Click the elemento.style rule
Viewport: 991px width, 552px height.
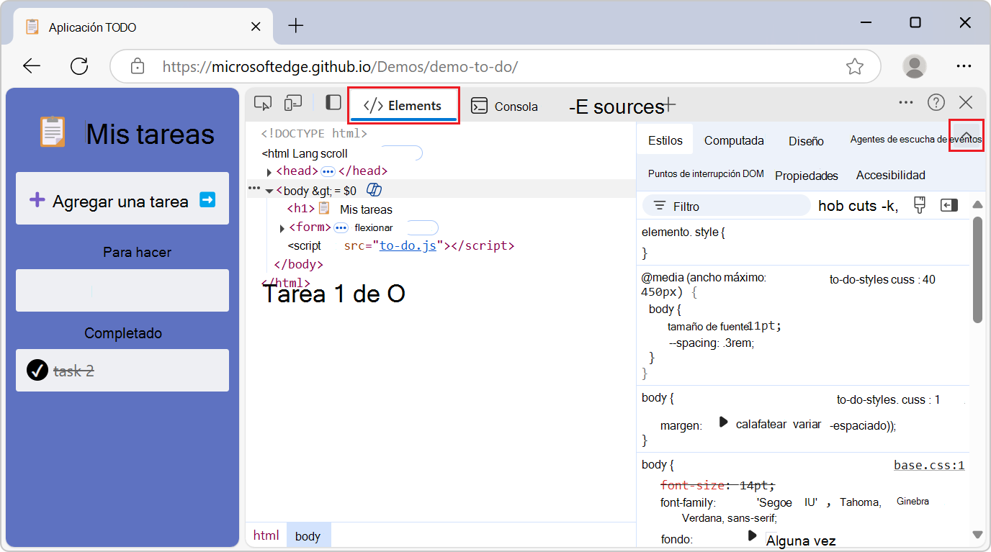coord(683,232)
